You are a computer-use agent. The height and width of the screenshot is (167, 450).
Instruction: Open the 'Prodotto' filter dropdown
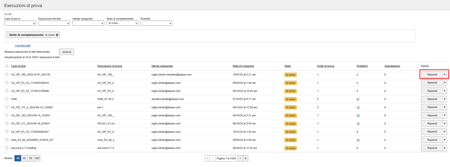156,23
